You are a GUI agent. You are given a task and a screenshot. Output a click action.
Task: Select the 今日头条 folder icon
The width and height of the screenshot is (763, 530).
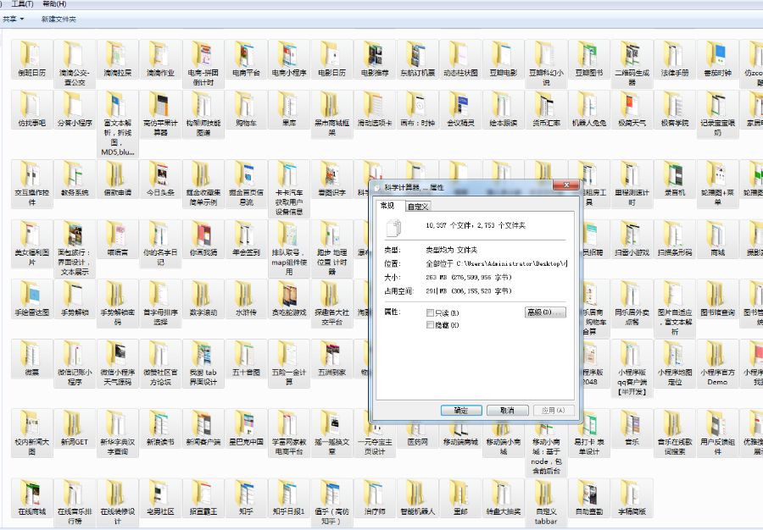[x=159, y=174]
